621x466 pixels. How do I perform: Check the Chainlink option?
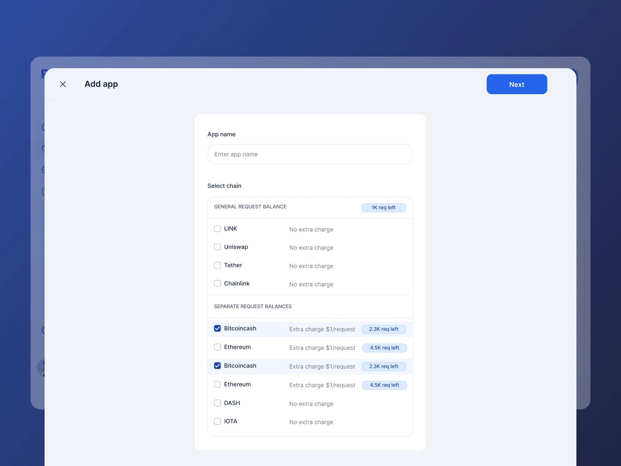pos(217,283)
